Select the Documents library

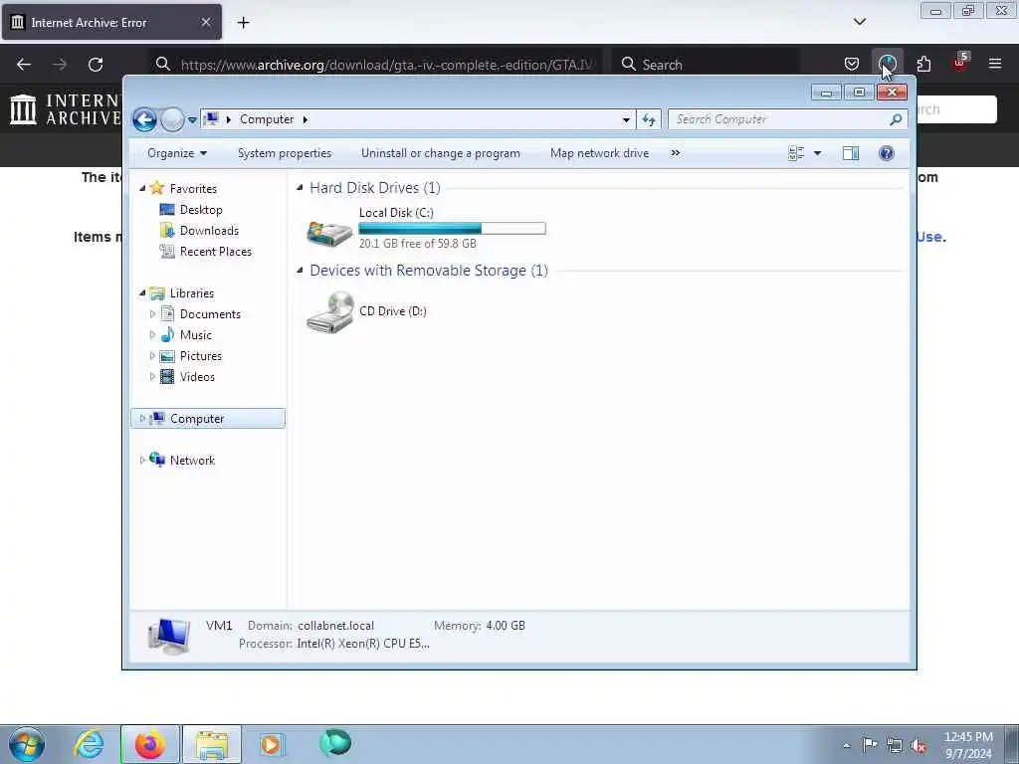pyautogui.click(x=210, y=314)
